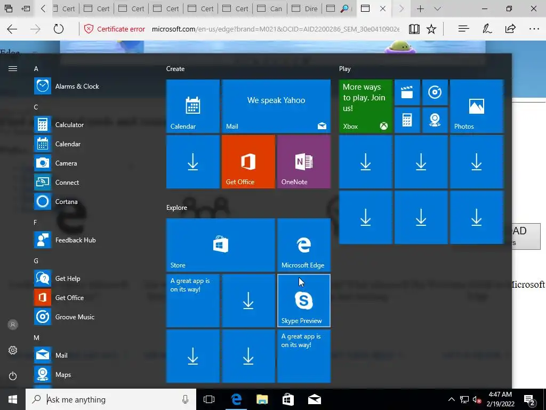Screen dimensions: 546x410
Task: Open the Edge Hub icon
Action: click(x=463, y=29)
